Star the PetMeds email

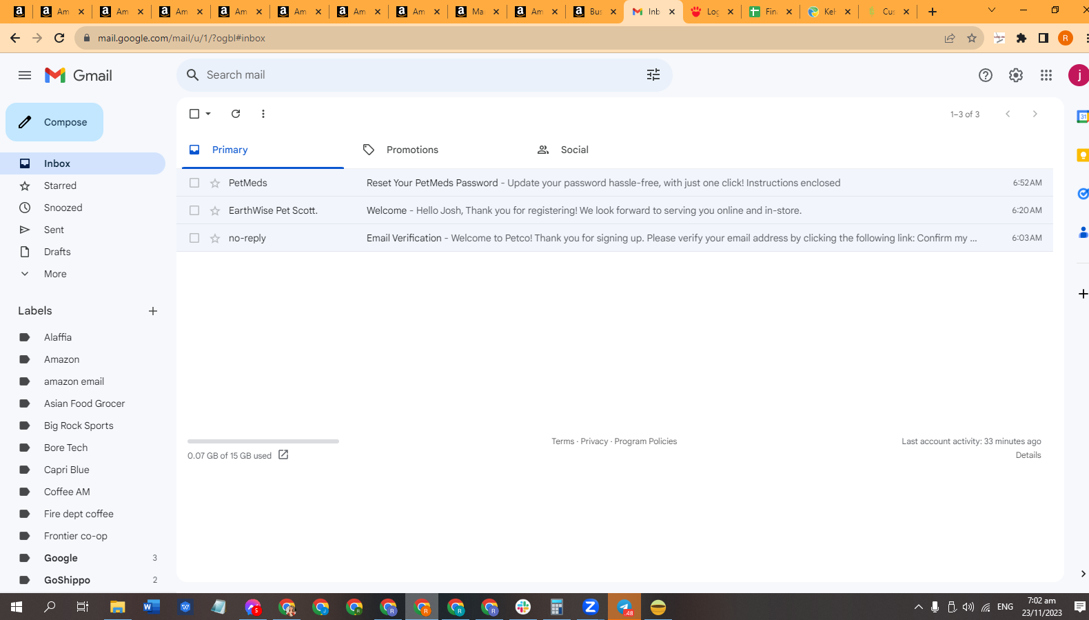(x=215, y=183)
